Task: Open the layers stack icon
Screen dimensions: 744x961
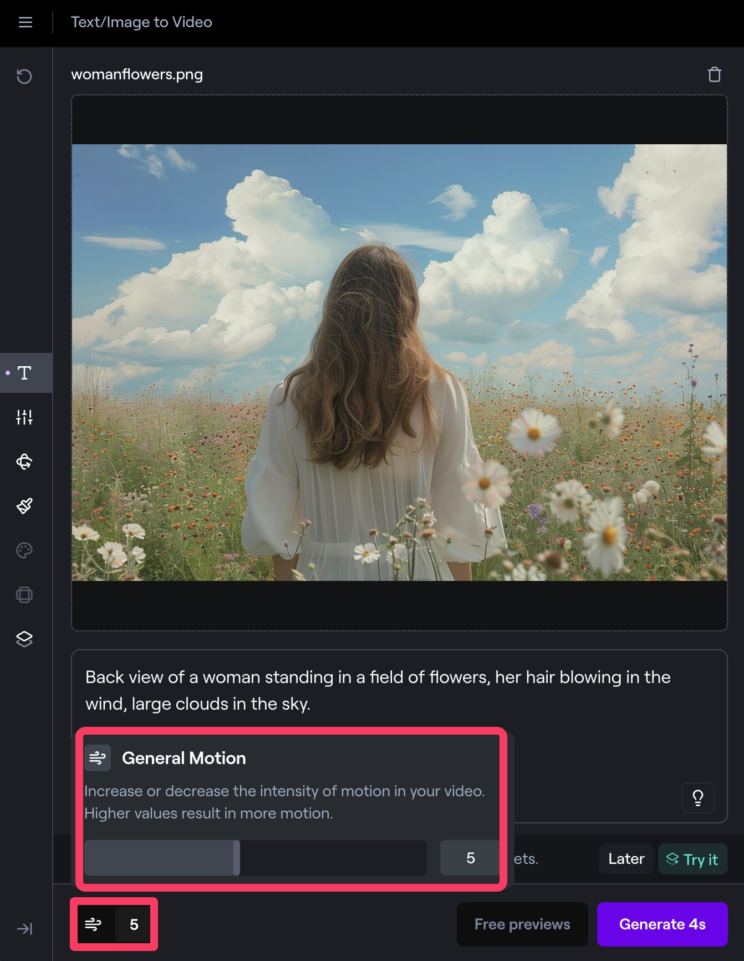Action: tap(24, 639)
